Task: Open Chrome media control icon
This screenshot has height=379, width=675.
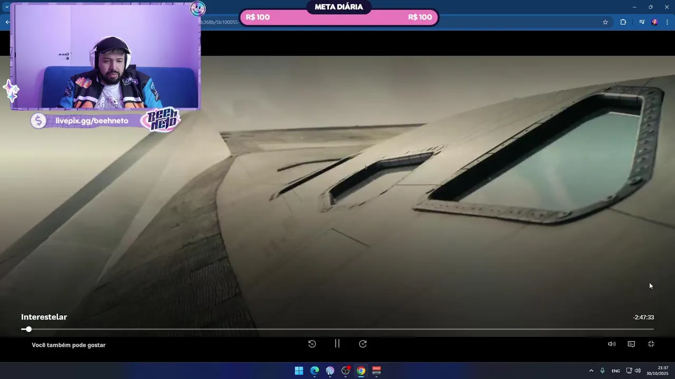Action: (x=642, y=22)
